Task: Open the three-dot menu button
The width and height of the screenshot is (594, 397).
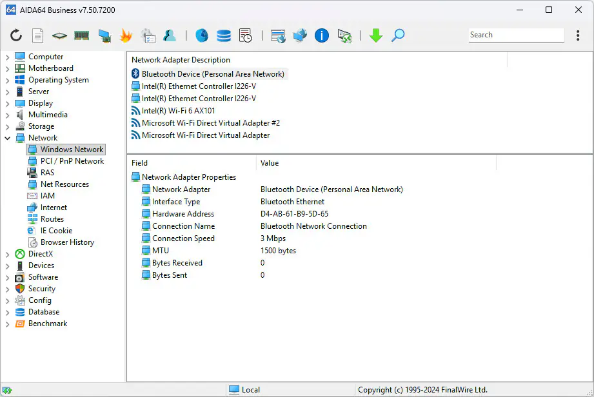Action: pyautogui.click(x=578, y=35)
